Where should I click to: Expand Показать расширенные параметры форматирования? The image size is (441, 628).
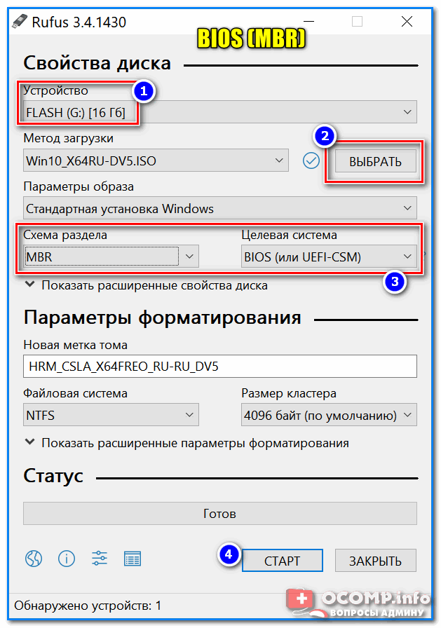click(x=186, y=443)
